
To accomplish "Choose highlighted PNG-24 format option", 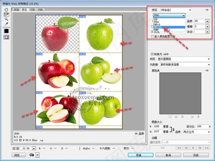I will [x=169, y=27].
